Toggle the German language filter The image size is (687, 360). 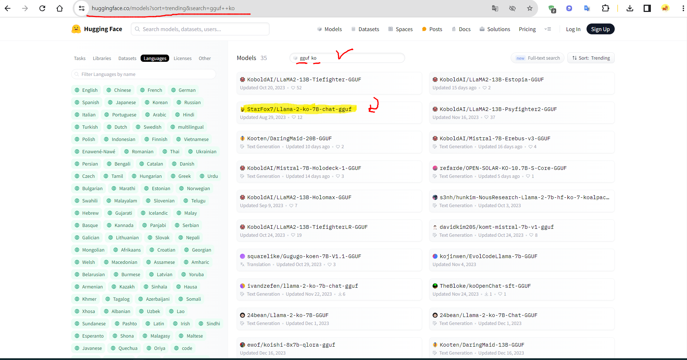tap(183, 90)
